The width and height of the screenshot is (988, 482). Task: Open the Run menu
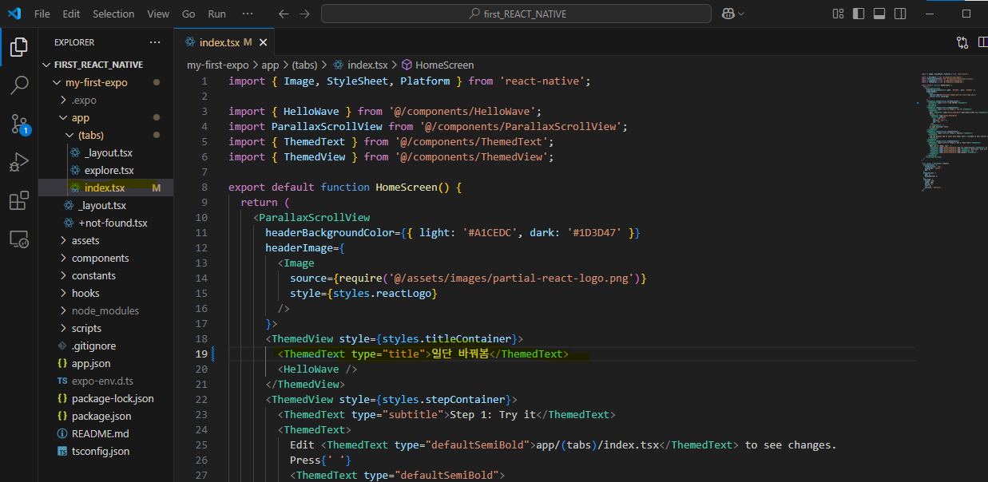pyautogui.click(x=216, y=14)
